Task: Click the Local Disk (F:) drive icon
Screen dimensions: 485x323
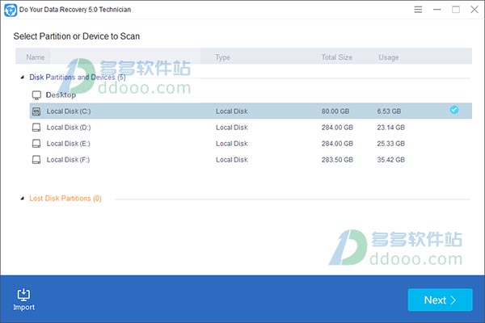Action: [x=36, y=160]
